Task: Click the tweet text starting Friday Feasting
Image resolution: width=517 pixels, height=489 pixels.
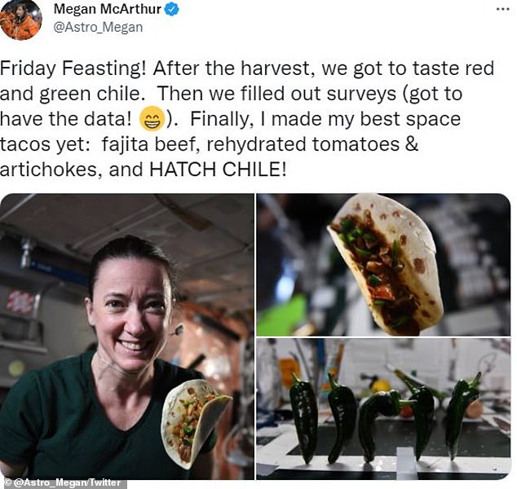Action: (x=246, y=119)
